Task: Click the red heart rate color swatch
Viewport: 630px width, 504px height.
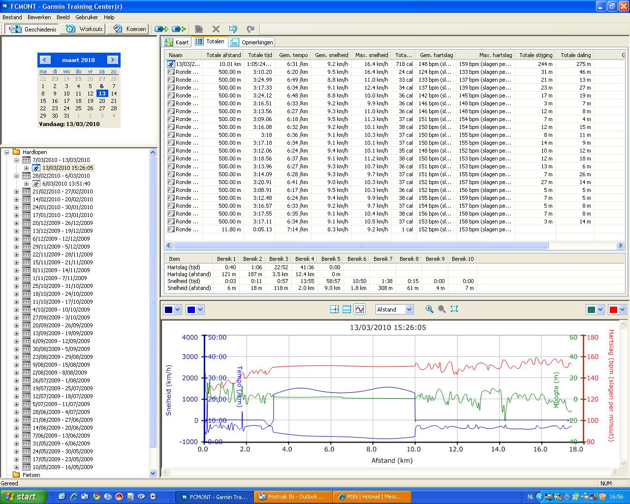Action: [613, 309]
